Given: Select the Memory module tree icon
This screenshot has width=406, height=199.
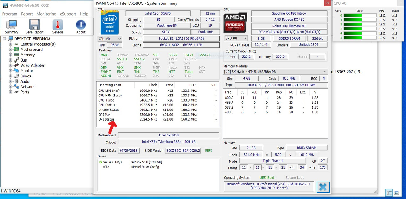Looking at the screenshot, I should (16, 55).
